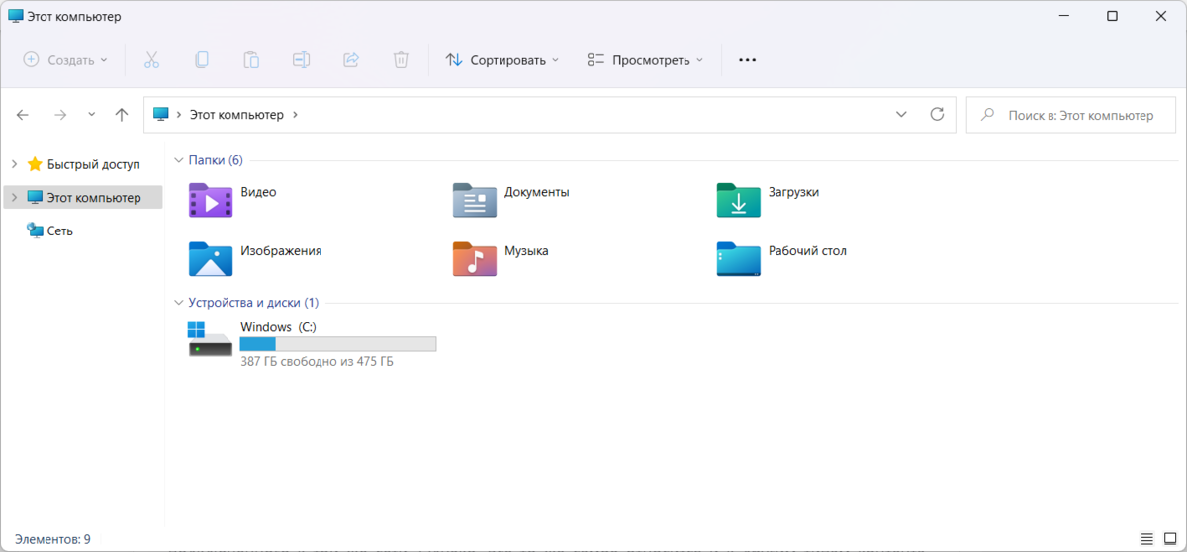Open the Сортировать dropdown
This screenshot has width=1187, height=552.
(502, 60)
